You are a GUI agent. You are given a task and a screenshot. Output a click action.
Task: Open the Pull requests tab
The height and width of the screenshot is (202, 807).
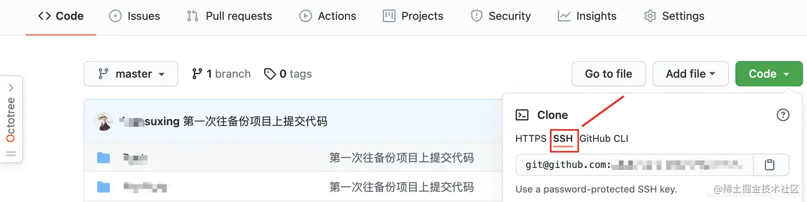pos(230,16)
